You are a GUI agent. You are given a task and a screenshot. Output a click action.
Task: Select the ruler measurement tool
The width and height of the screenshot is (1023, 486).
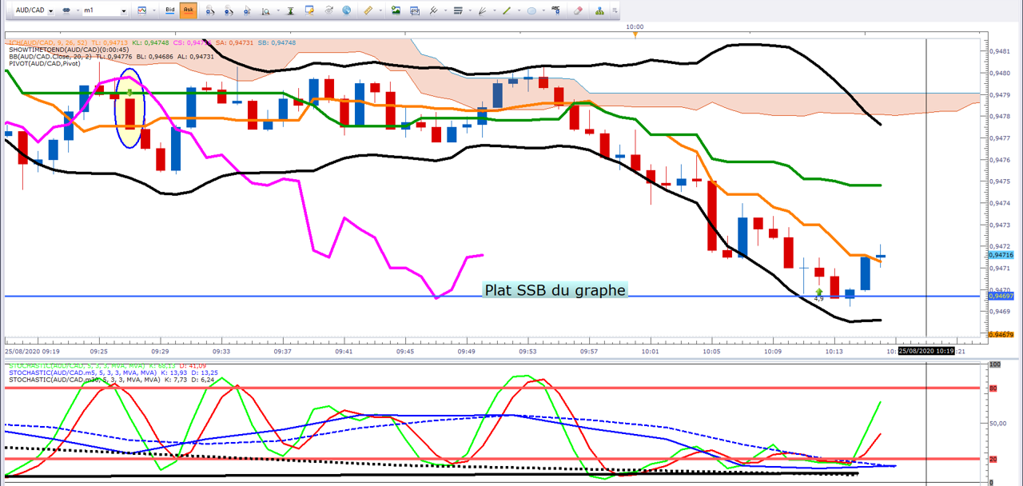[x=368, y=10]
